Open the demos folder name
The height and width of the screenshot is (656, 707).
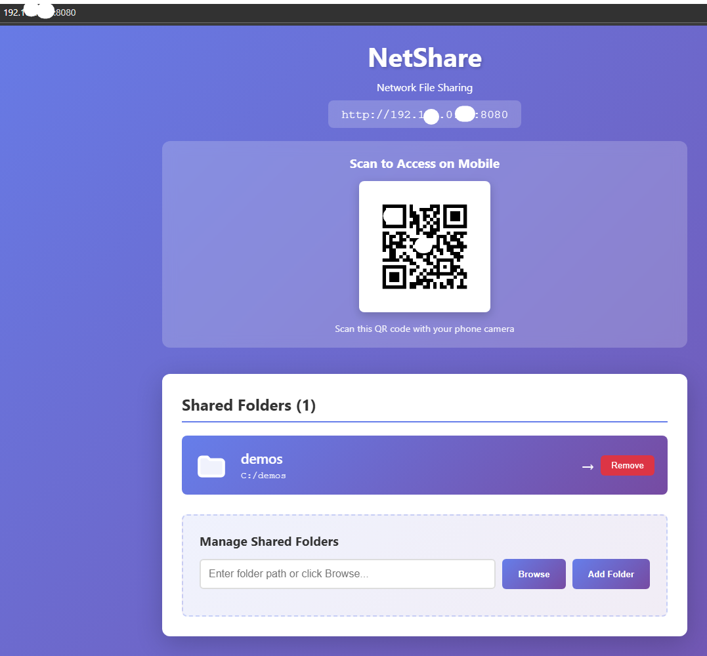[261, 459]
